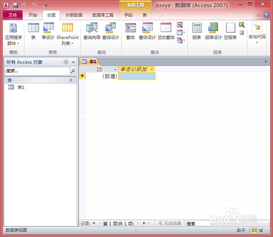Viewport: 273px width, 237px height.
Task: Click the record navigation 搜索 box
Action: click(x=198, y=224)
